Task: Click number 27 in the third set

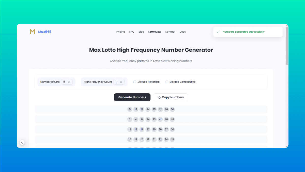Action: 148,129
